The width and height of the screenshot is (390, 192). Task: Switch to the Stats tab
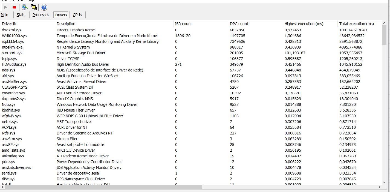coord(21,15)
